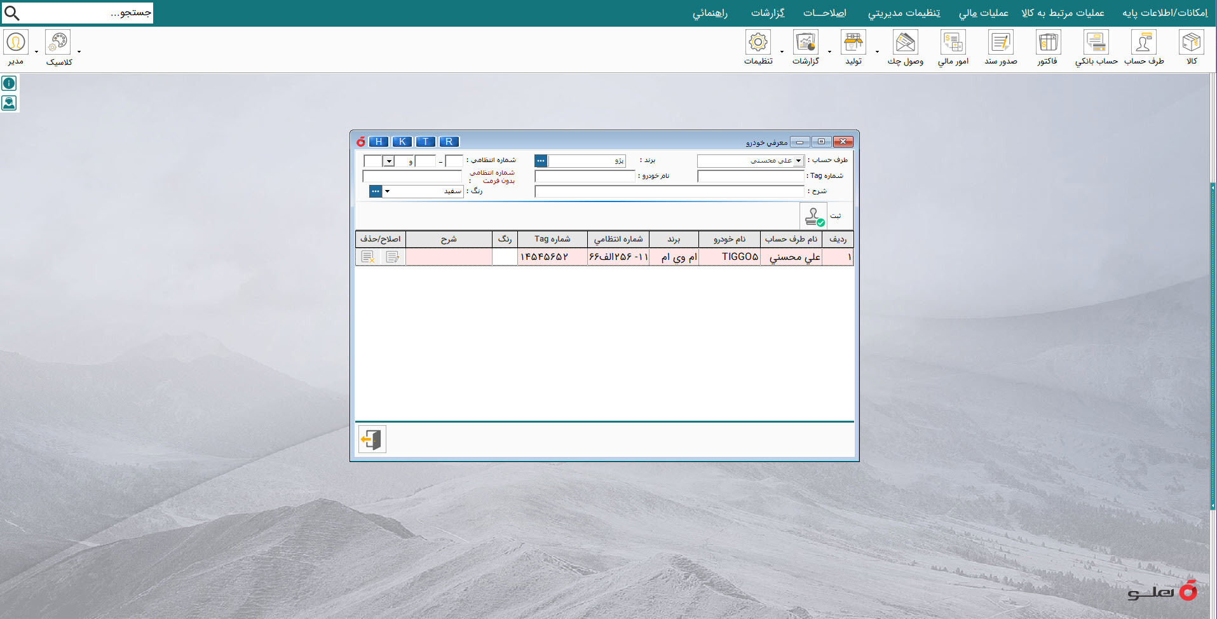This screenshot has height=619, width=1217.
Task: Click the R shortcut button in dialog title
Action: [x=449, y=142]
